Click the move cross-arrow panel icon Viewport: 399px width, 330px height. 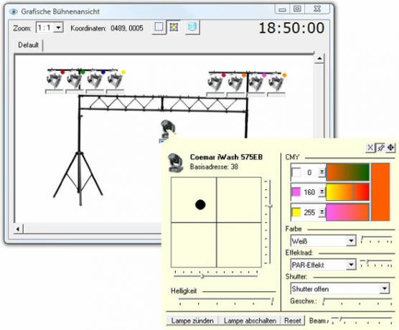tap(390, 148)
